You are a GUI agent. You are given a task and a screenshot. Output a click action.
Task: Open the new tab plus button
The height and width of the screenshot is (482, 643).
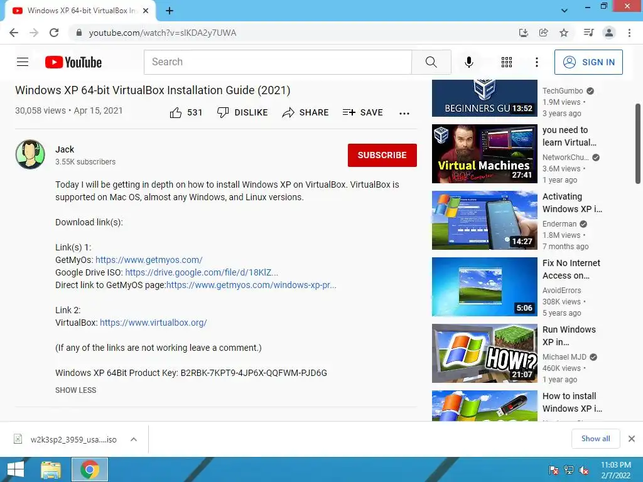pyautogui.click(x=170, y=11)
